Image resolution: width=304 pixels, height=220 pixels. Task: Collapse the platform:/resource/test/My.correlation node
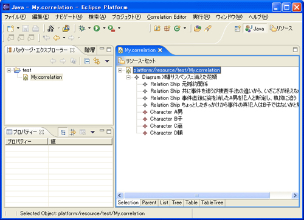[120, 70]
